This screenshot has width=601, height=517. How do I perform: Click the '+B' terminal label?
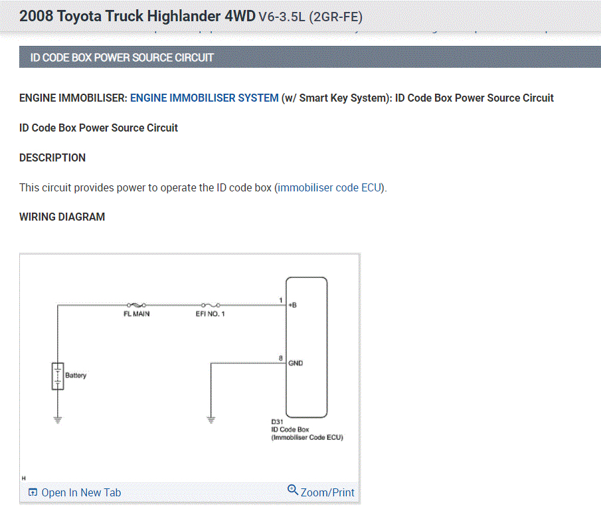(x=292, y=305)
